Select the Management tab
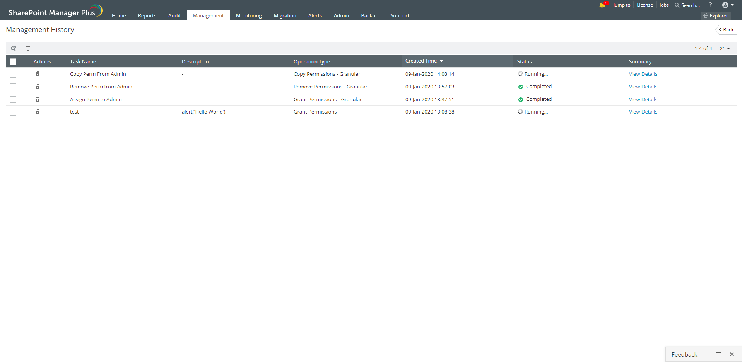This screenshot has width=742, height=362. (x=208, y=15)
